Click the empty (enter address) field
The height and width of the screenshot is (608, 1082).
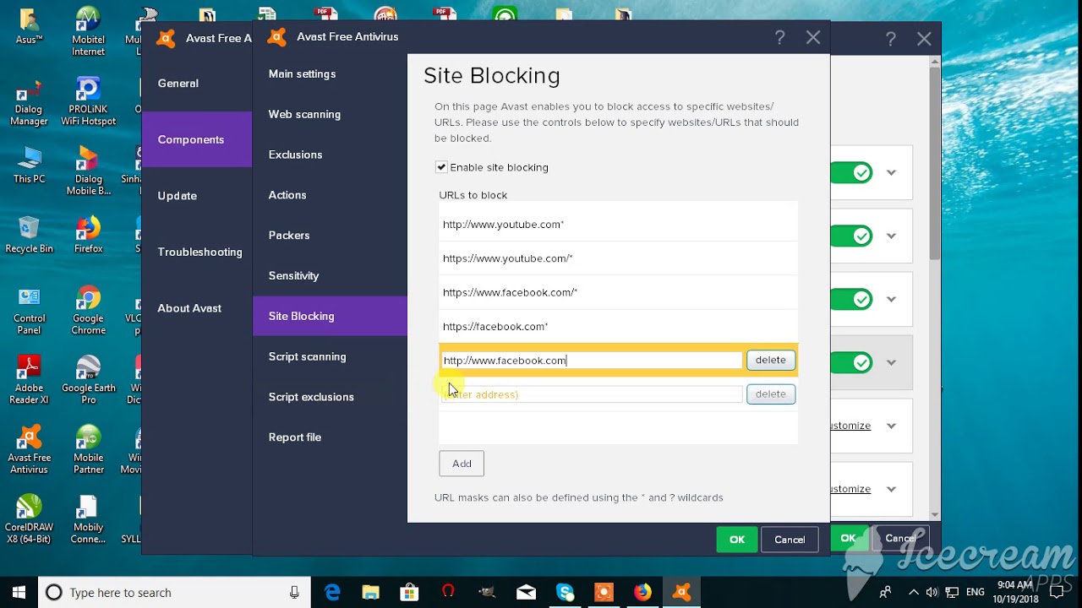(x=592, y=394)
